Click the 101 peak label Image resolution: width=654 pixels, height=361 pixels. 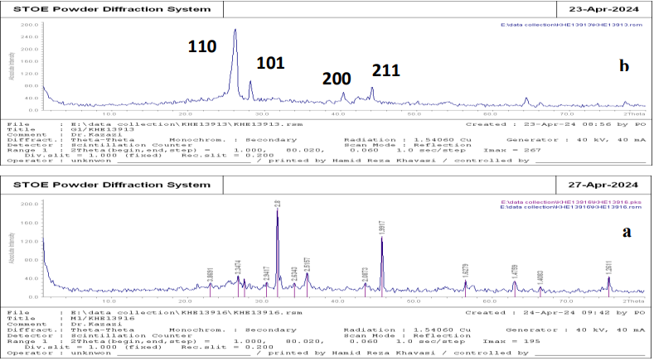click(270, 63)
